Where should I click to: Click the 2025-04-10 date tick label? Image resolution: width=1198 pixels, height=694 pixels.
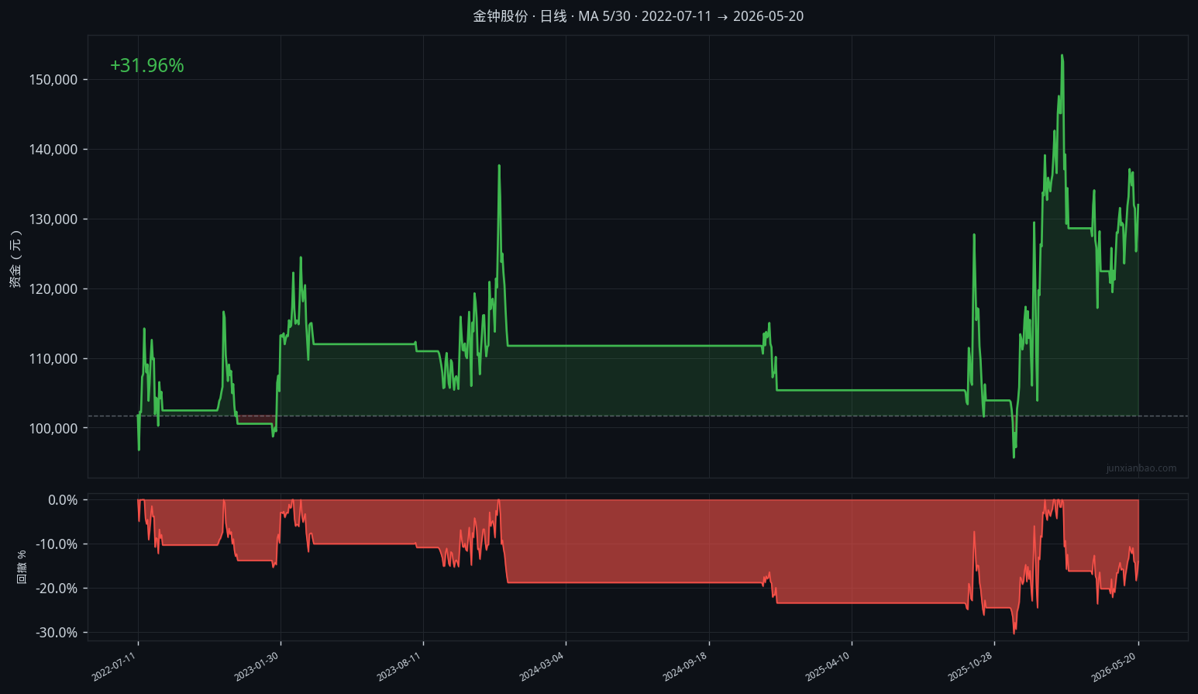[x=828, y=667]
